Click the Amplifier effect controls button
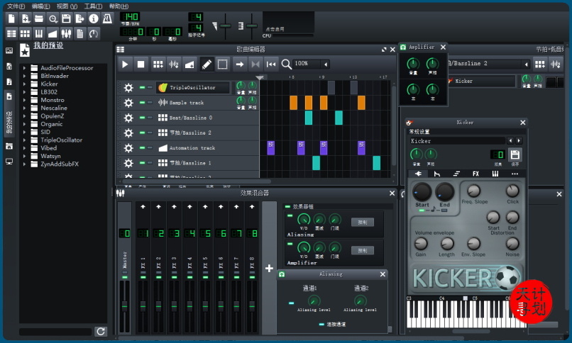Screen dimensions: 572x343 click(362, 250)
